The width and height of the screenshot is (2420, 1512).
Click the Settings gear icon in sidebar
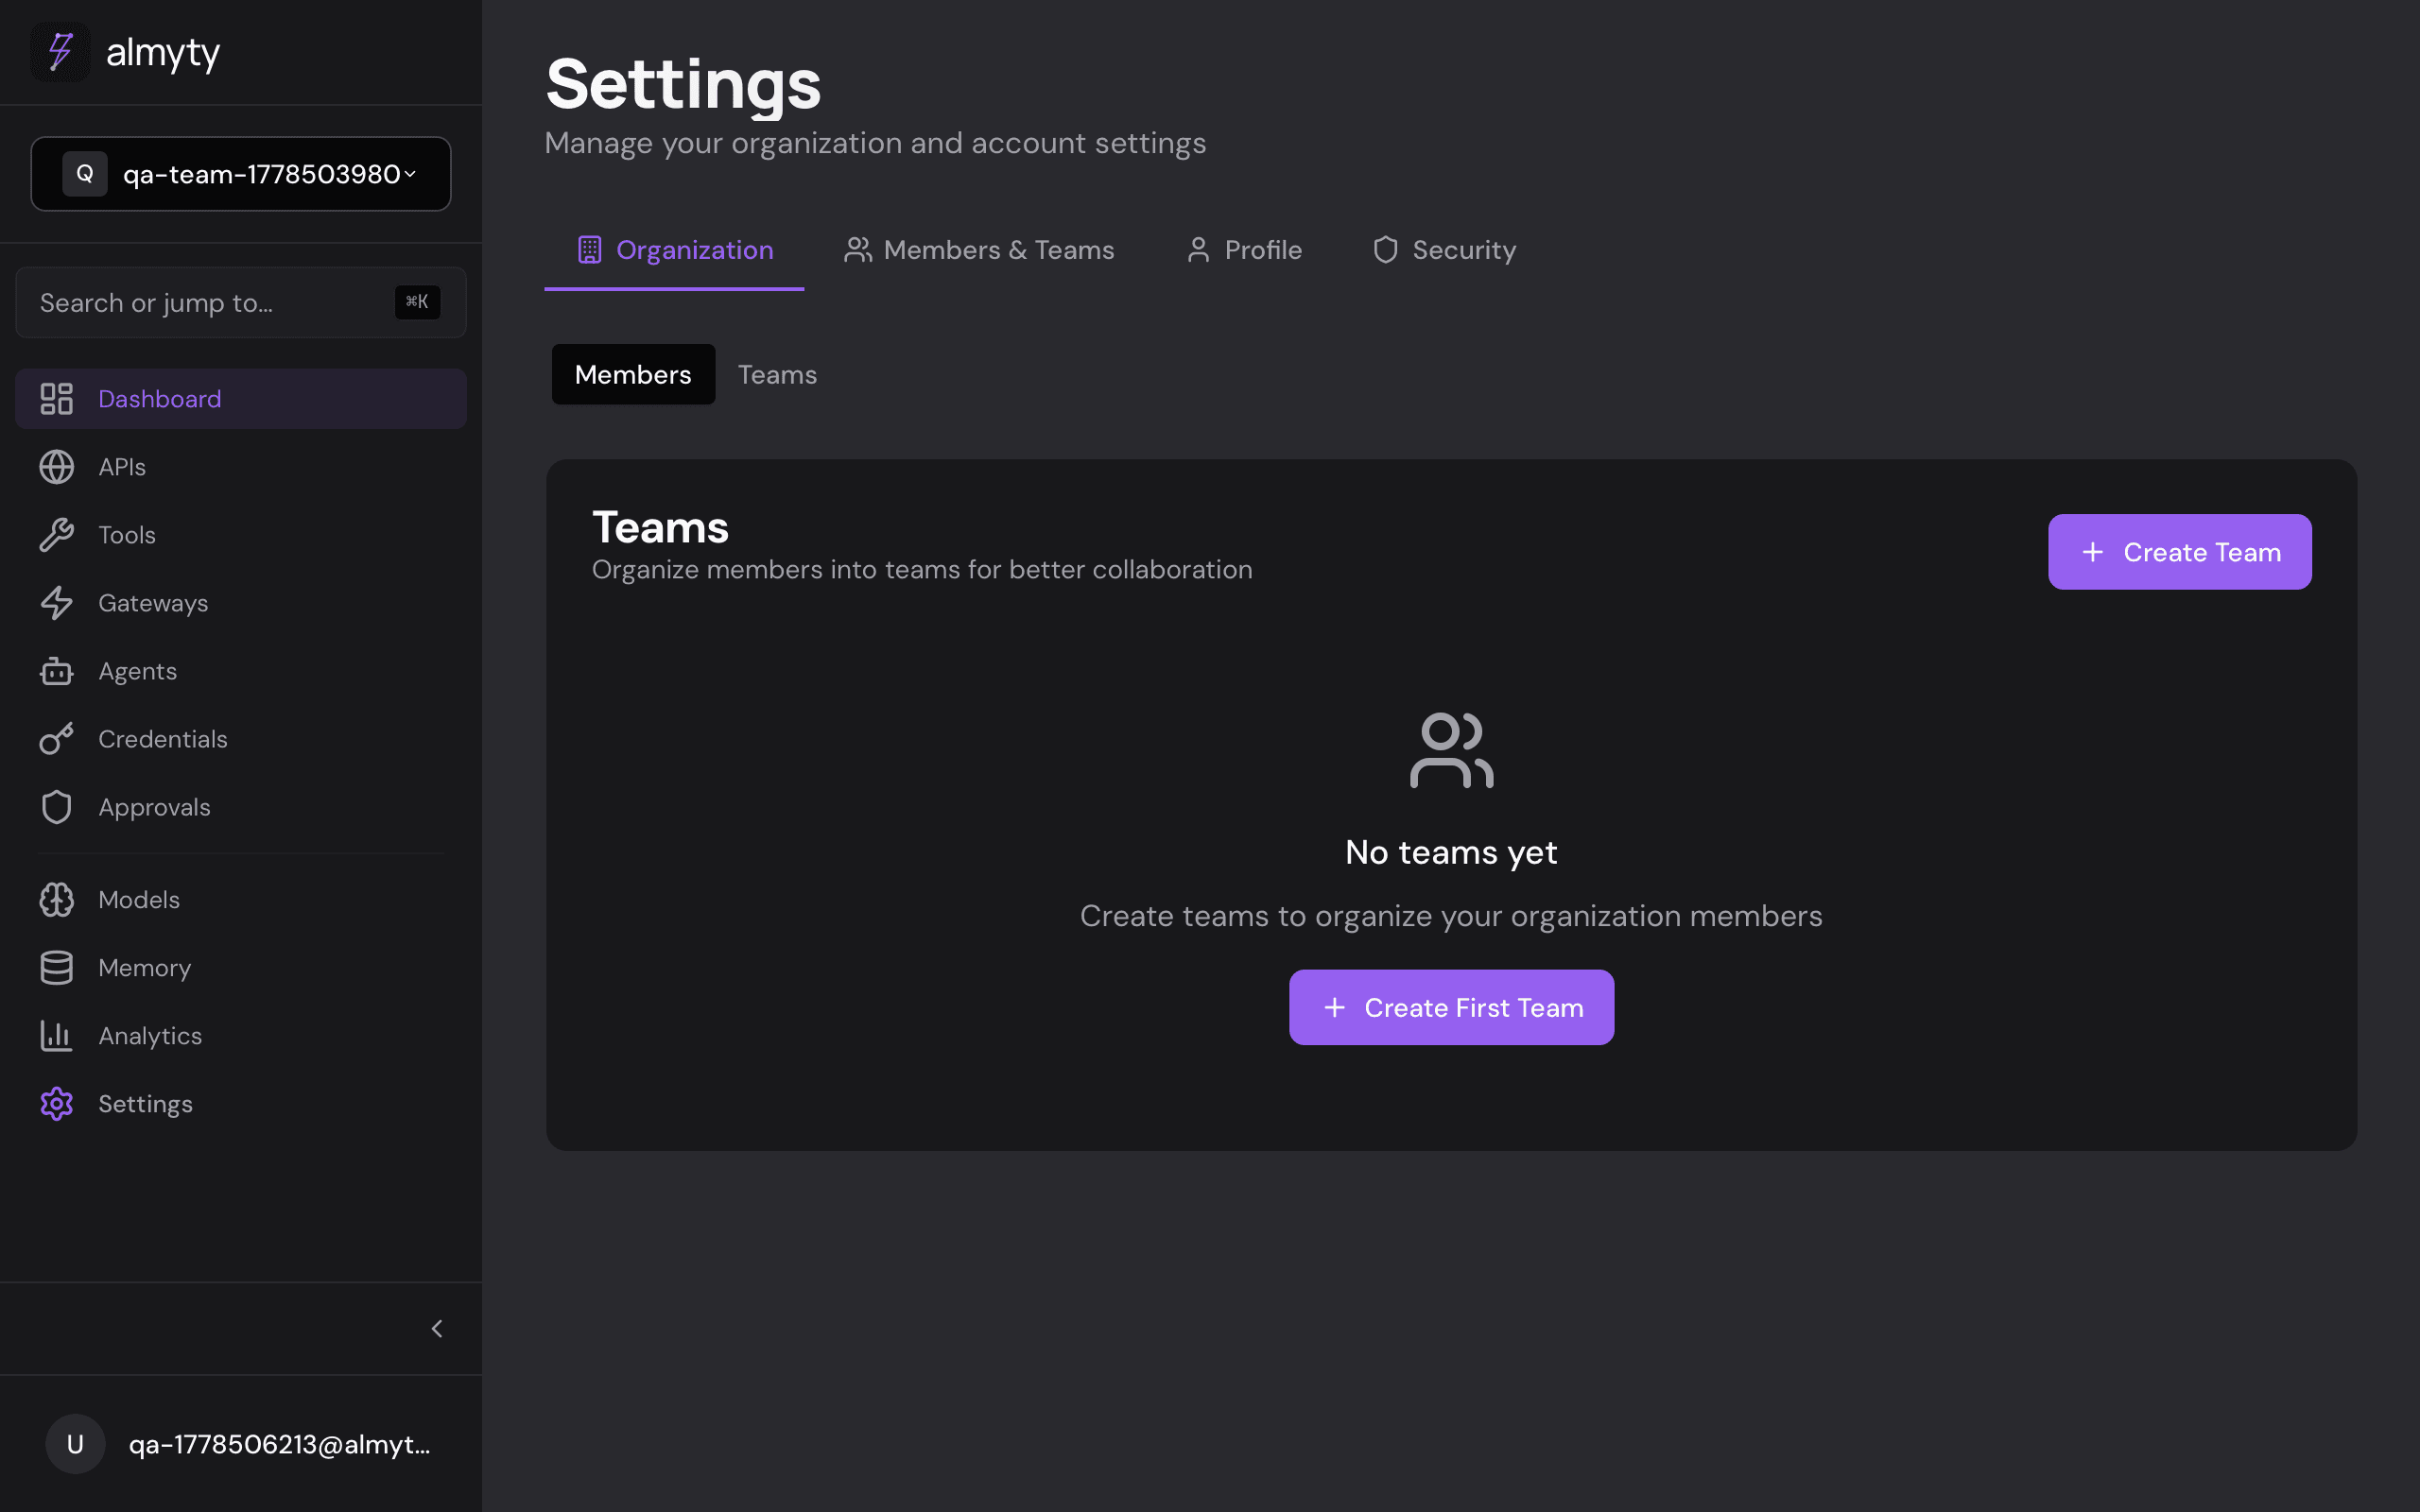[56, 1104]
